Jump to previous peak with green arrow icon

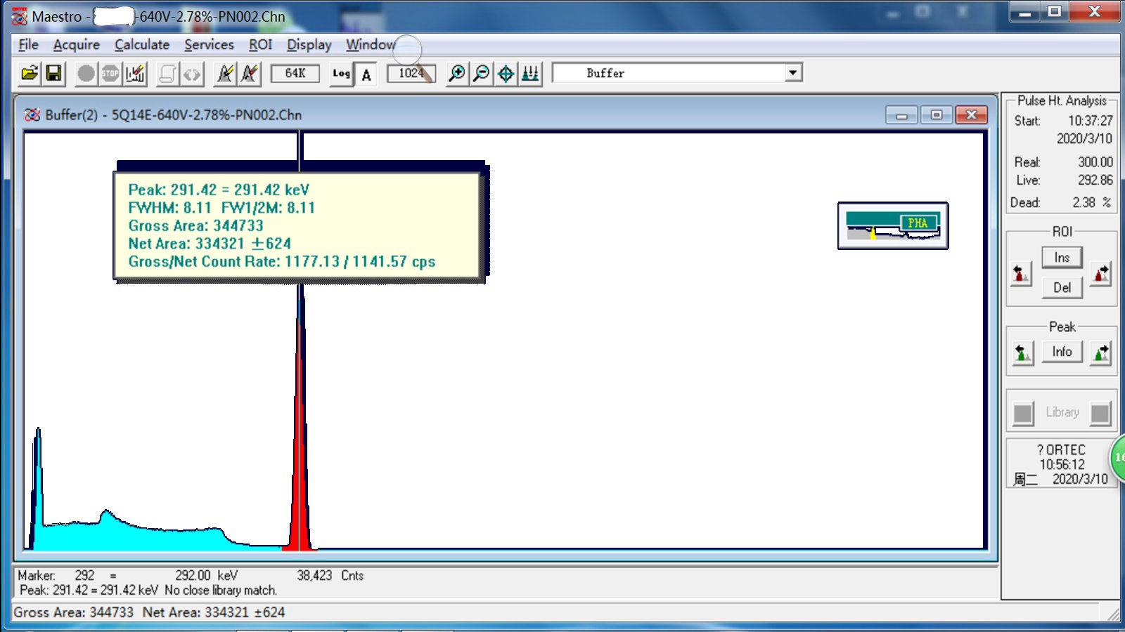[x=1022, y=353]
